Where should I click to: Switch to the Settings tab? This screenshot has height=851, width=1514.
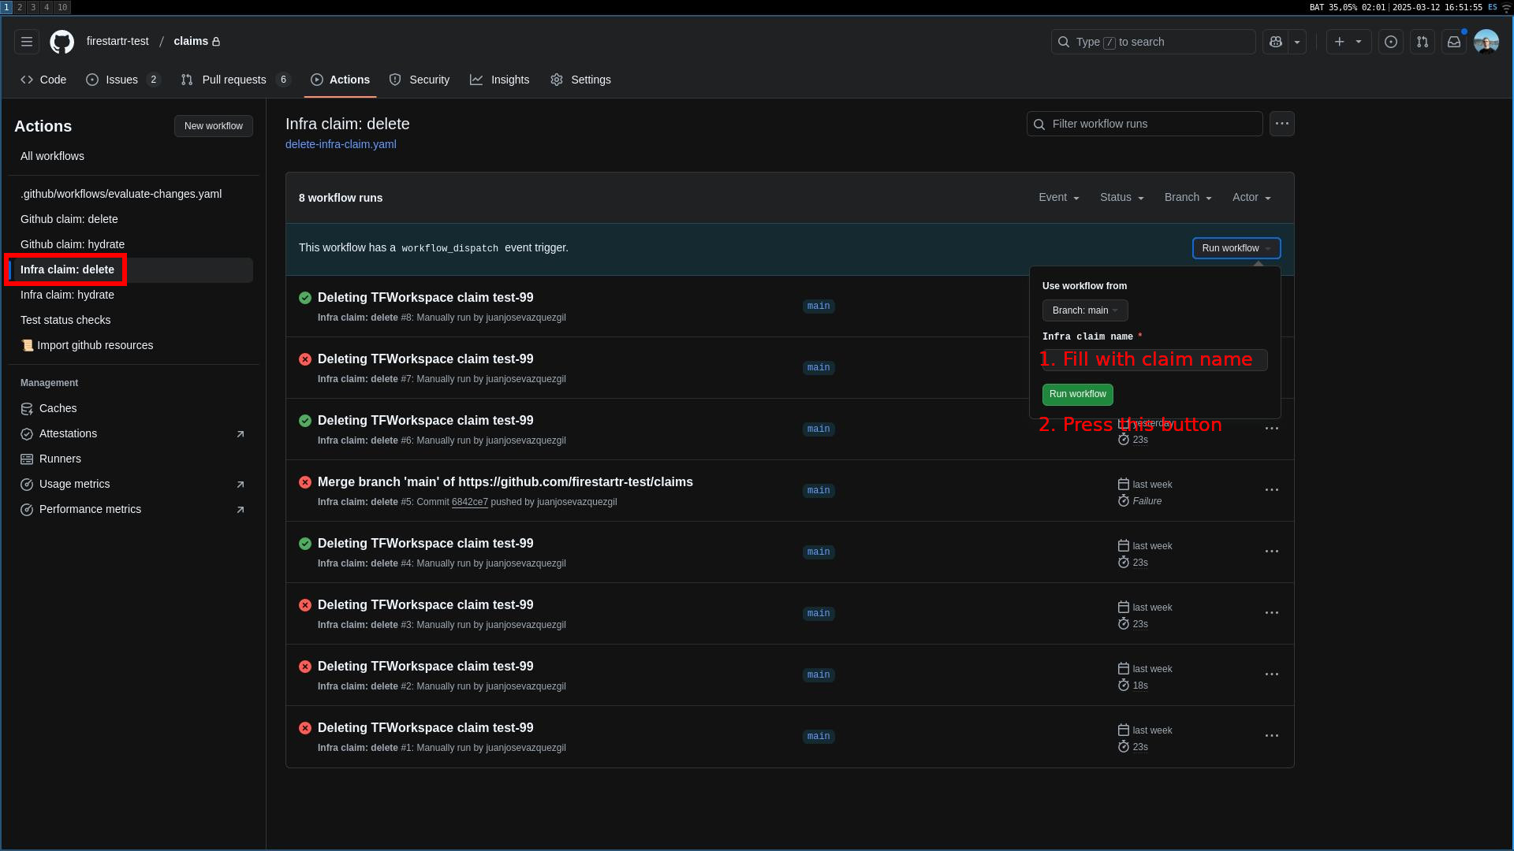[x=591, y=80]
